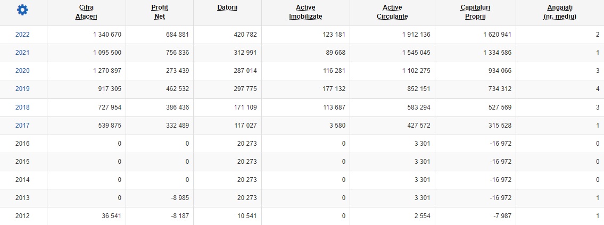This screenshot has height=225, width=604.
Task: Select the 2022 turnover value 1 340 670
Action: [x=107, y=34]
